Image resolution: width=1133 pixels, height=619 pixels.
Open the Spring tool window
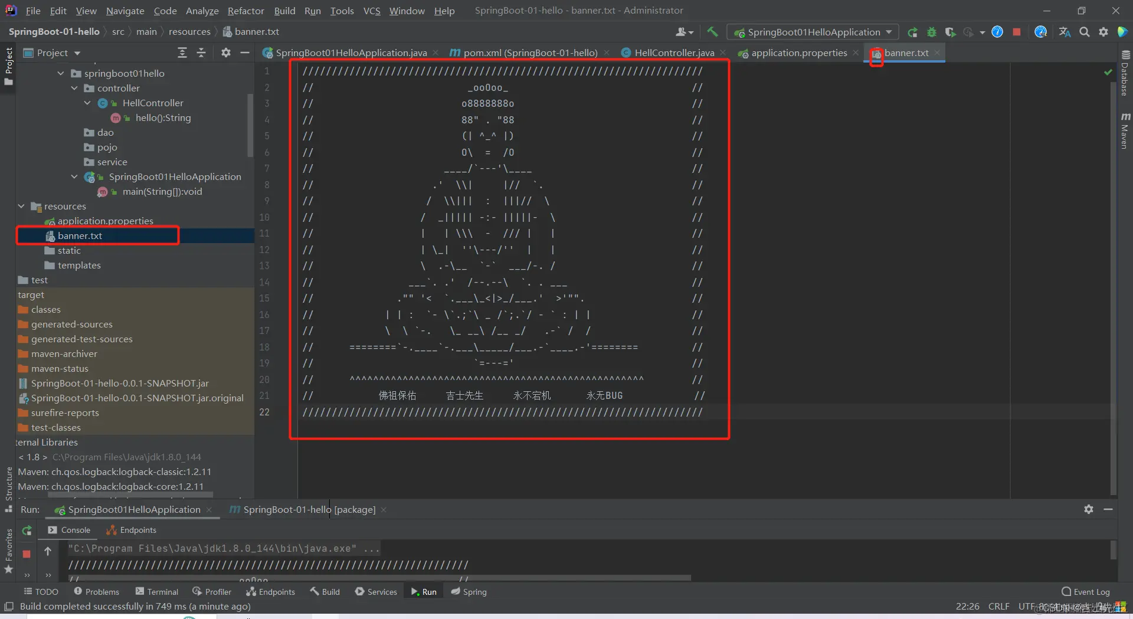pyautogui.click(x=469, y=592)
